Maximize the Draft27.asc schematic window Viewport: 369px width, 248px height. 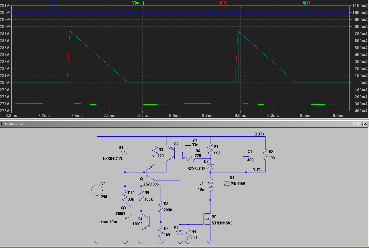pyautogui.click(x=360, y=124)
